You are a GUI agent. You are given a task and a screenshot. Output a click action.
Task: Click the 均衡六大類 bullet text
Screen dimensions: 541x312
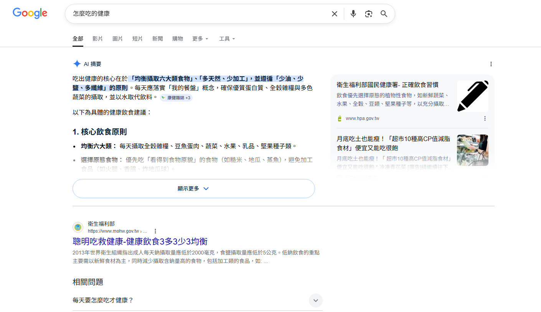point(188,146)
